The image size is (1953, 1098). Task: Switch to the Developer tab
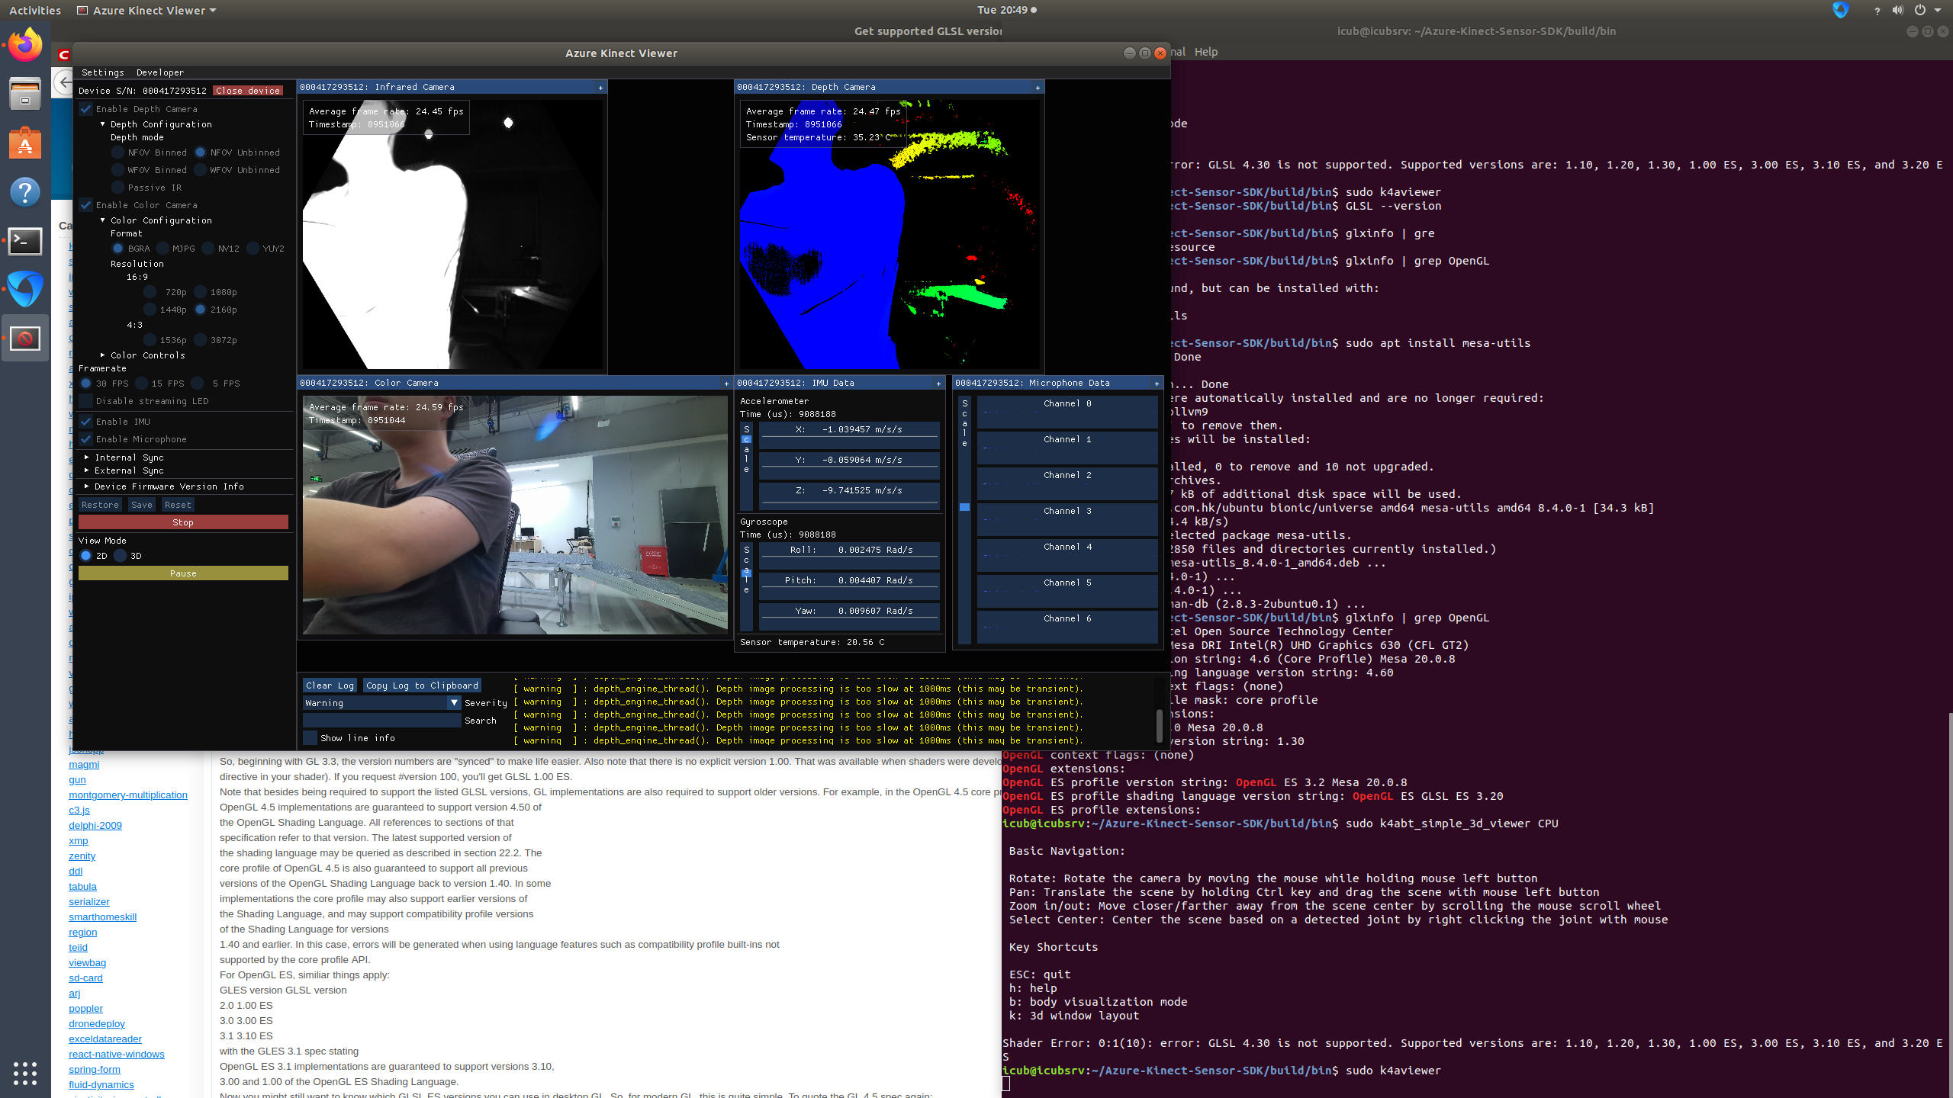click(x=159, y=72)
